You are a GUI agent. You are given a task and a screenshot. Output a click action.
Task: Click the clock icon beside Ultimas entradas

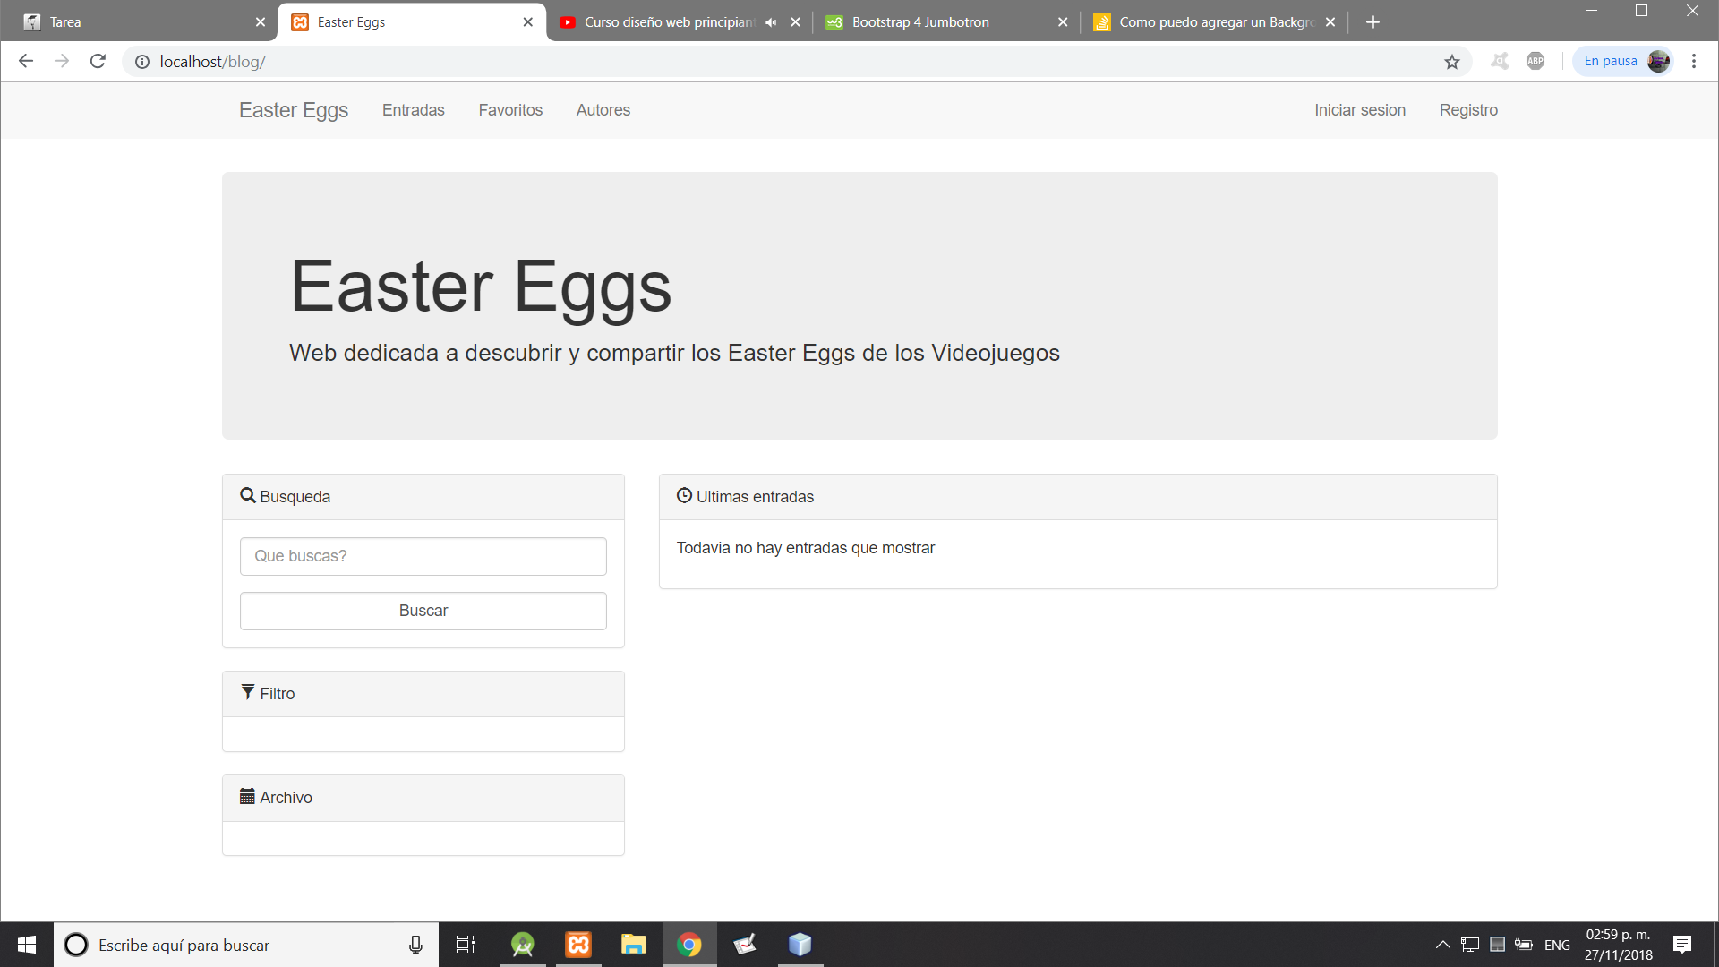684,495
